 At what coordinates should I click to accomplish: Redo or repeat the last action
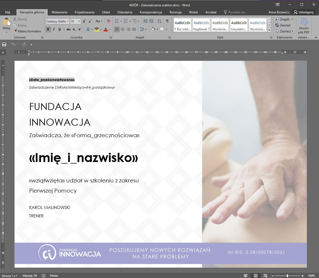click(24, 44)
